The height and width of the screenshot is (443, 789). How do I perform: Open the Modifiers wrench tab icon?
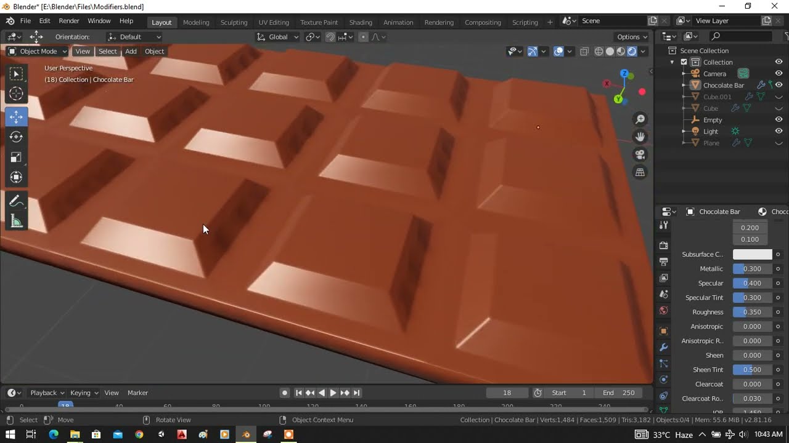tap(664, 348)
